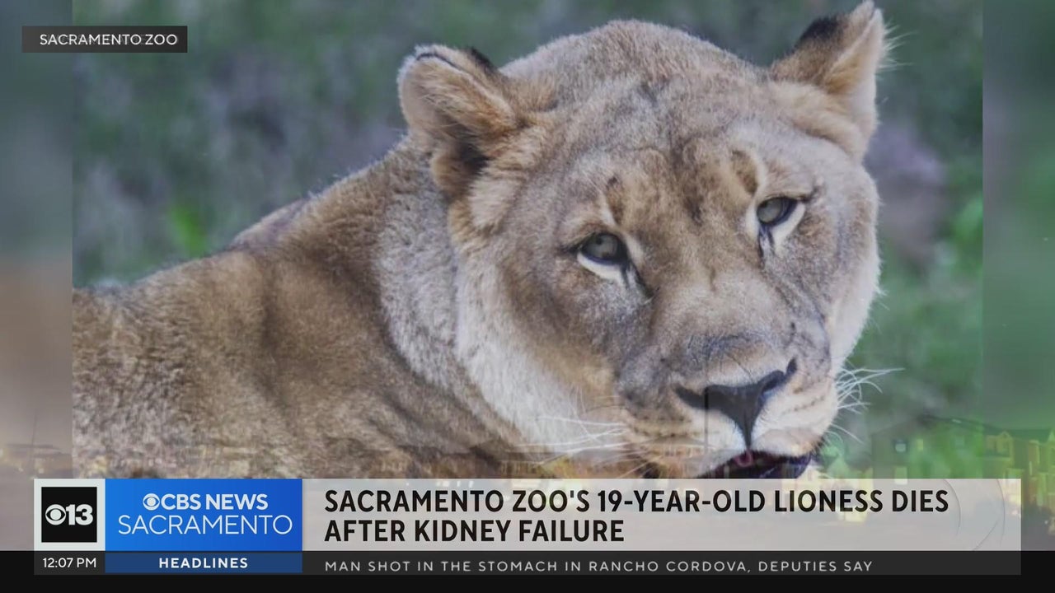Click the AFTER KIDNEY FAILURE headline line
Image resolution: width=1055 pixels, height=593 pixels.
pos(474,531)
